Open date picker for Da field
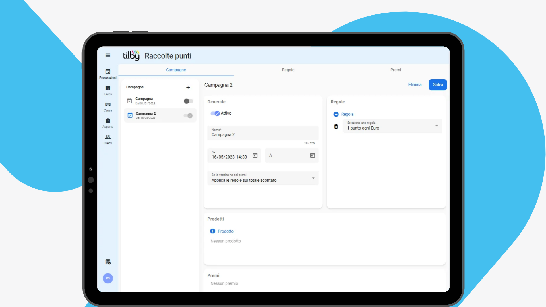 [255, 155]
